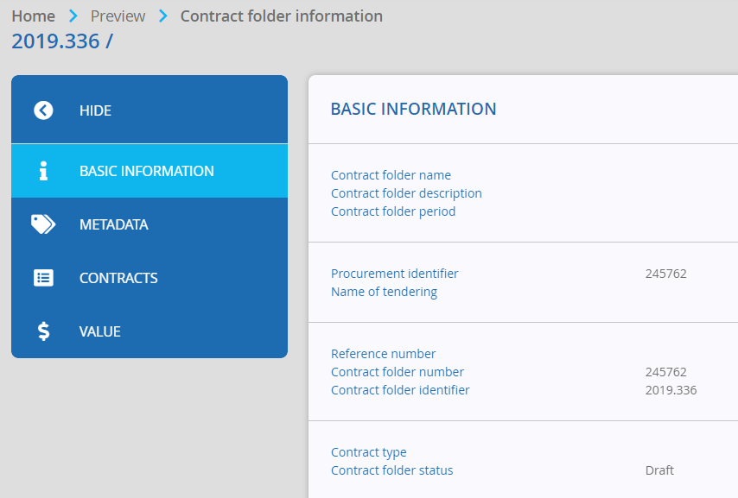Viewport: 738px width, 498px height.
Task: Click the info icon for Basic Information
Action: 43,171
